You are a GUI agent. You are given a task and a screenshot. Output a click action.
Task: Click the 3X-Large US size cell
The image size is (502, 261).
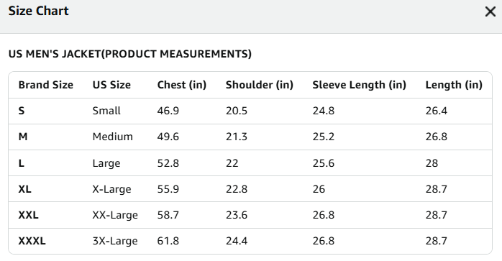pyautogui.click(x=115, y=241)
